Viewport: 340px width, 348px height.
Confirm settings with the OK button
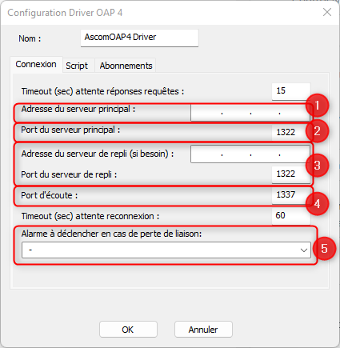click(128, 330)
